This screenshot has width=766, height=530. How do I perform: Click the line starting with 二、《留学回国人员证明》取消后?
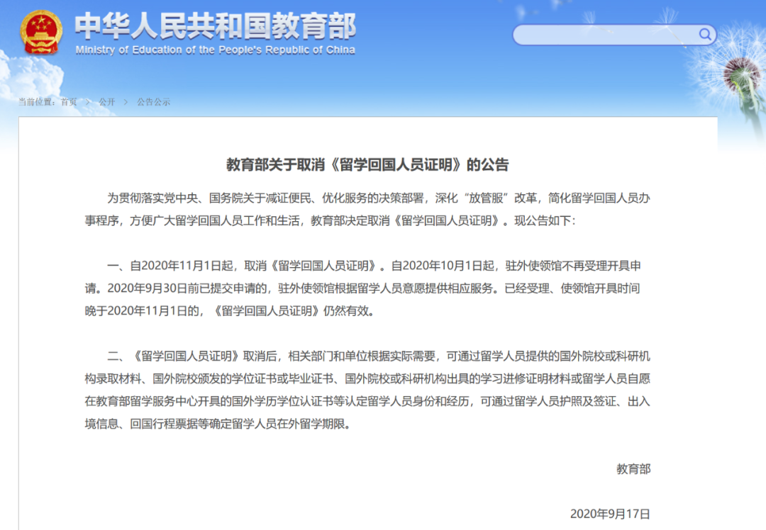(379, 356)
